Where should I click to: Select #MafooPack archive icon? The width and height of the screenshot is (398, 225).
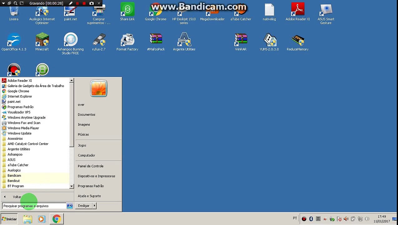click(156, 42)
